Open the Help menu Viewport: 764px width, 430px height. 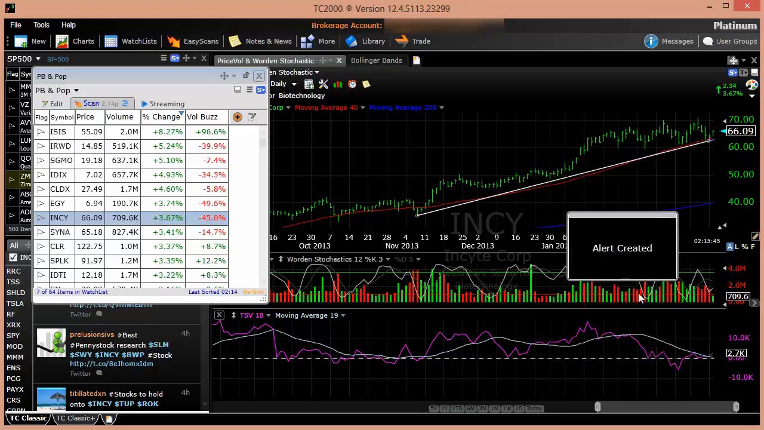click(69, 25)
